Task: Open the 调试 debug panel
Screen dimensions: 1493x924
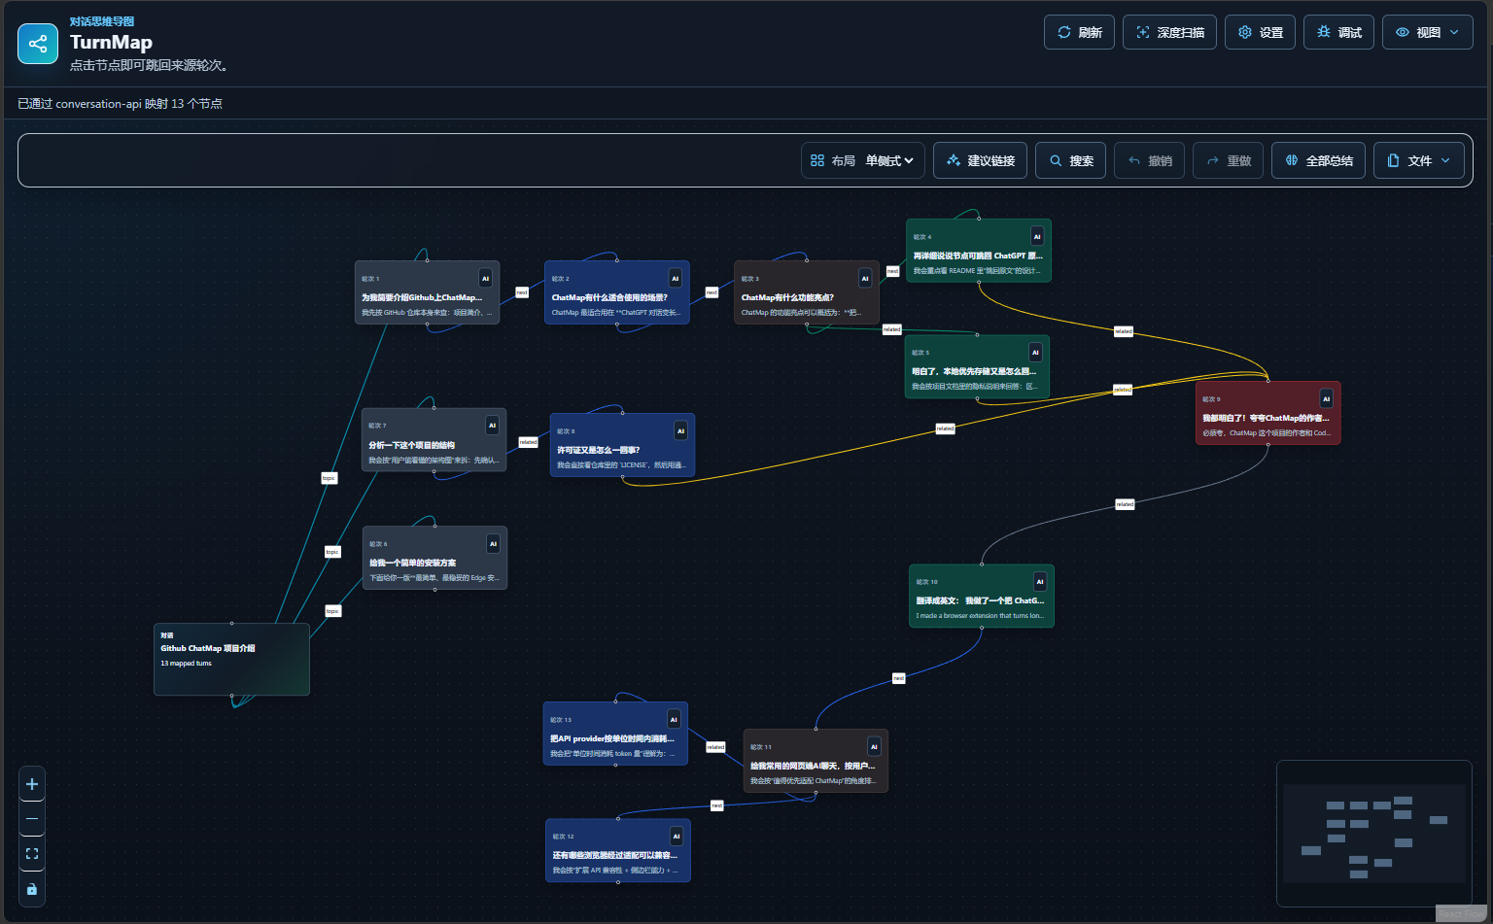Action: (1338, 32)
